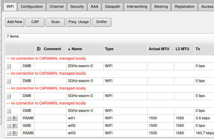Click the minus button for 2GHz-swarm-2
This screenshot has height=139, width=214.
tap(9, 66)
